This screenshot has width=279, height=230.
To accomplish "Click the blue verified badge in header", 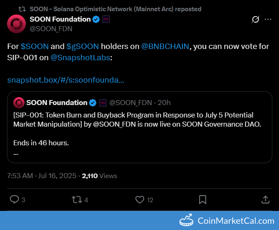I will (96, 19).
